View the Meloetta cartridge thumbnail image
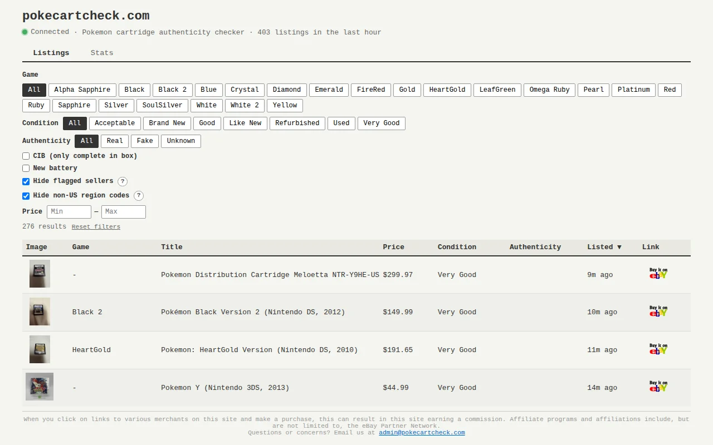This screenshot has height=445, width=713. (40, 274)
